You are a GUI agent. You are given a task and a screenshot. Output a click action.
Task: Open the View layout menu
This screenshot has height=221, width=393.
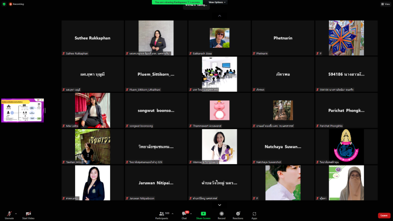(x=386, y=4)
